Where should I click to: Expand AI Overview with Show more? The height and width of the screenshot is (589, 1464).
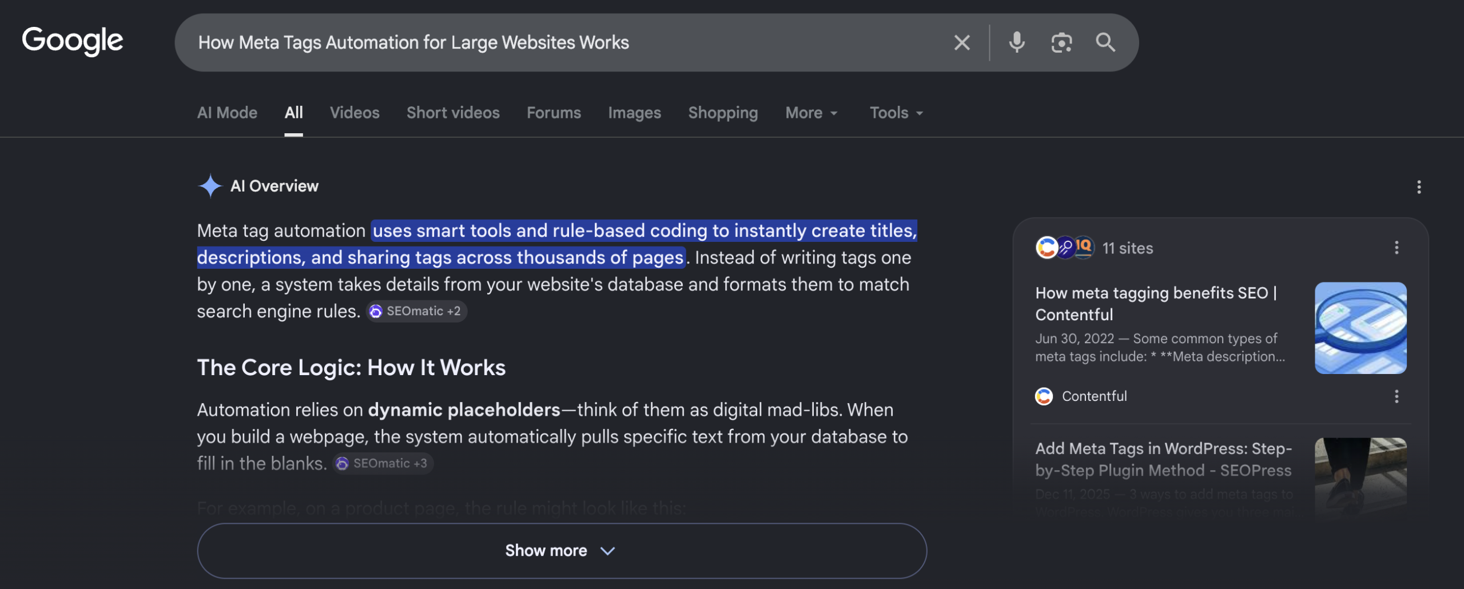(x=562, y=551)
